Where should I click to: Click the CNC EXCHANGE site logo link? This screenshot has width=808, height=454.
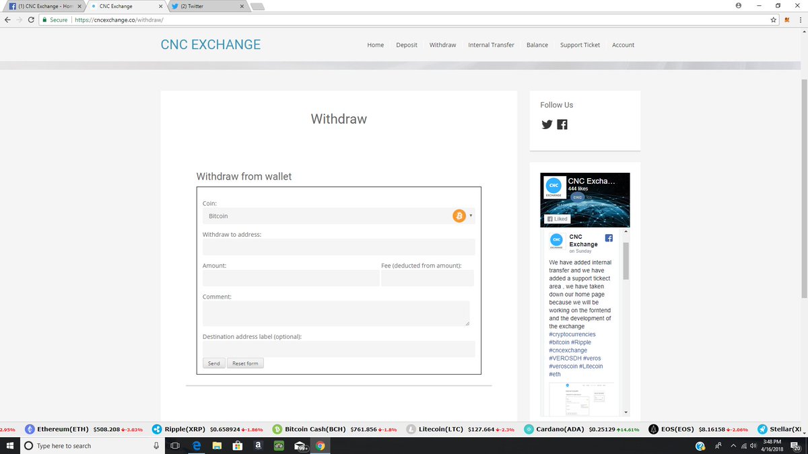point(211,44)
